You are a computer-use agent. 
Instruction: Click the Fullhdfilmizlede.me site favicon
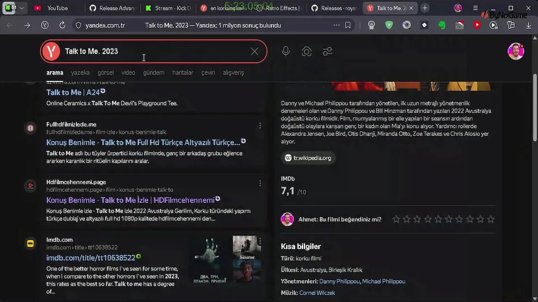coord(30,128)
